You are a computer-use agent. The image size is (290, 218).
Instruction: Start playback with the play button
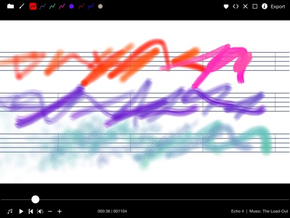click(x=21, y=211)
